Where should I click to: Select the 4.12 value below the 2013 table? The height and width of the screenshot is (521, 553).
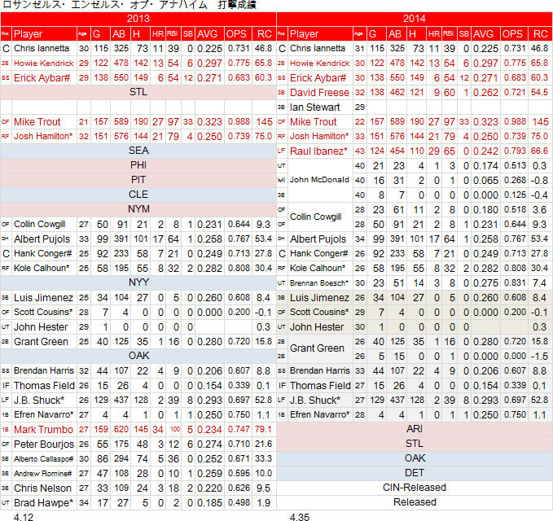pyautogui.click(x=24, y=517)
